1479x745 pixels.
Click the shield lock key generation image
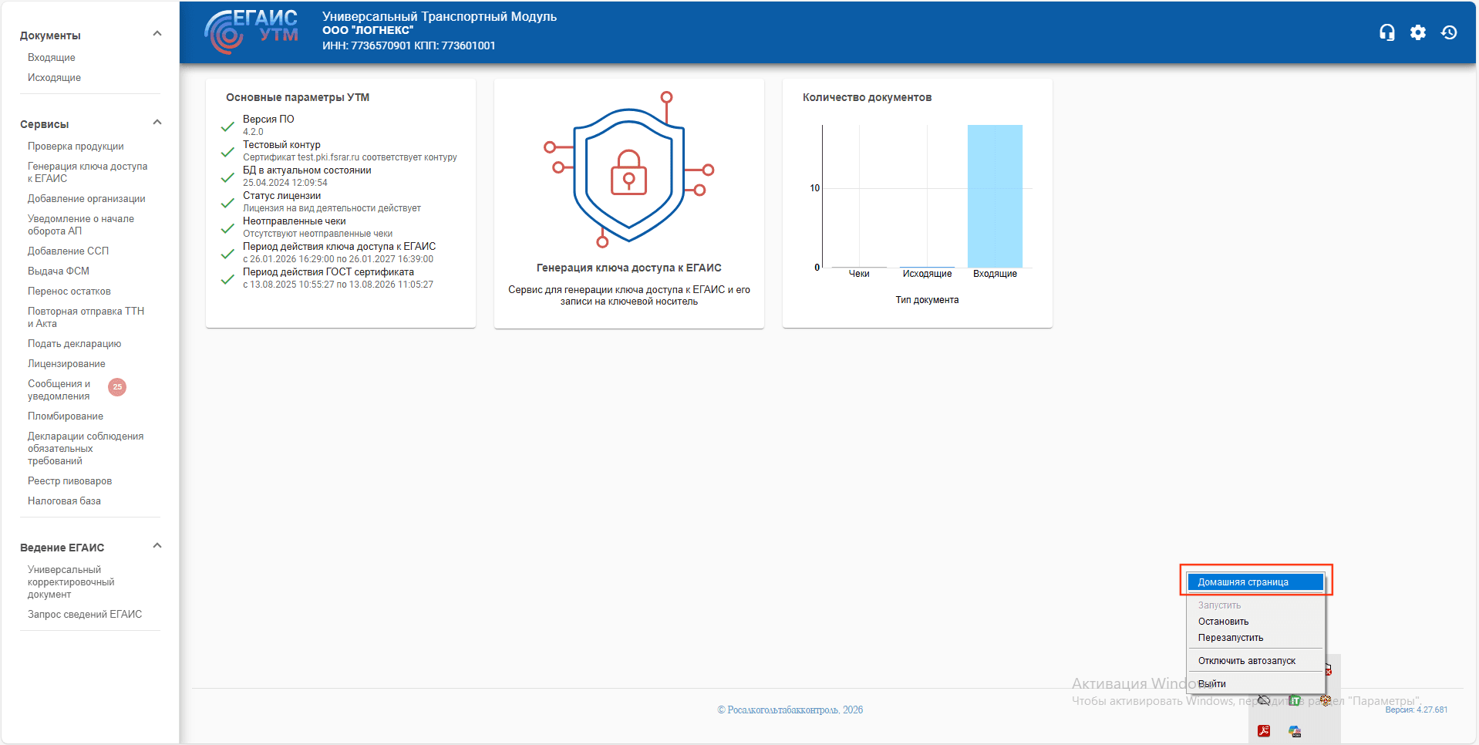click(628, 170)
